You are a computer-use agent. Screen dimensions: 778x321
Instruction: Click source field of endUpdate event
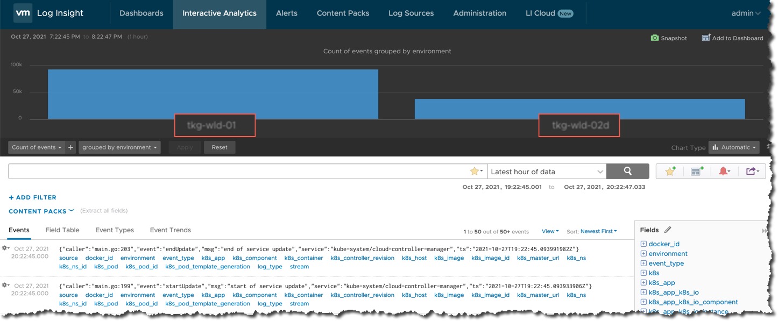click(x=68, y=258)
